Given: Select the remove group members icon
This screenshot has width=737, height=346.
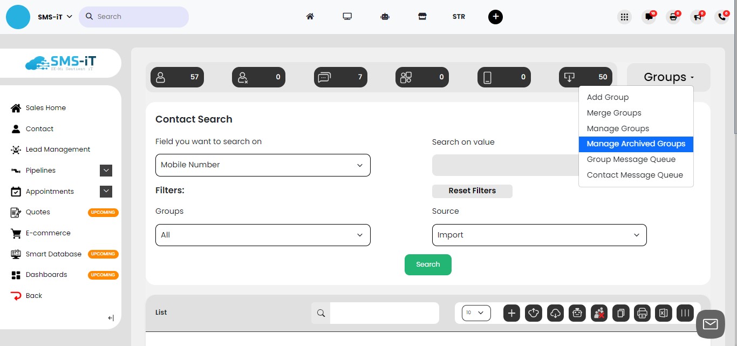Looking at the screenshot, I should [599, 313].
